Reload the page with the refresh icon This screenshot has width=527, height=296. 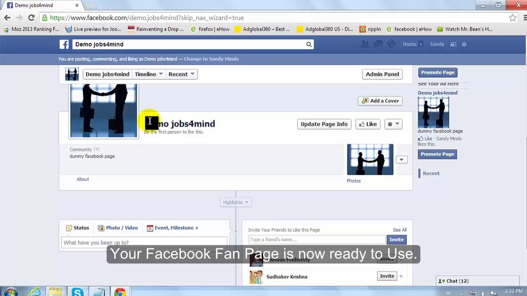click(x=31, y=18)
